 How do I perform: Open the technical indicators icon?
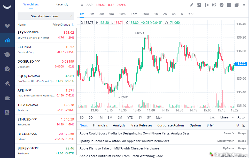tap(199, 5)
